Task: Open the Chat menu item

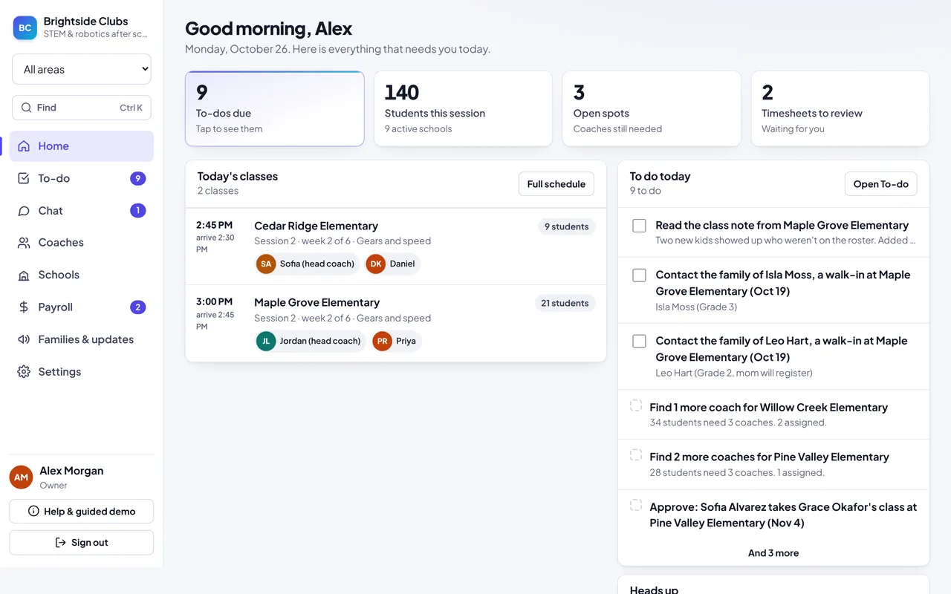Action: pos(82,211)
